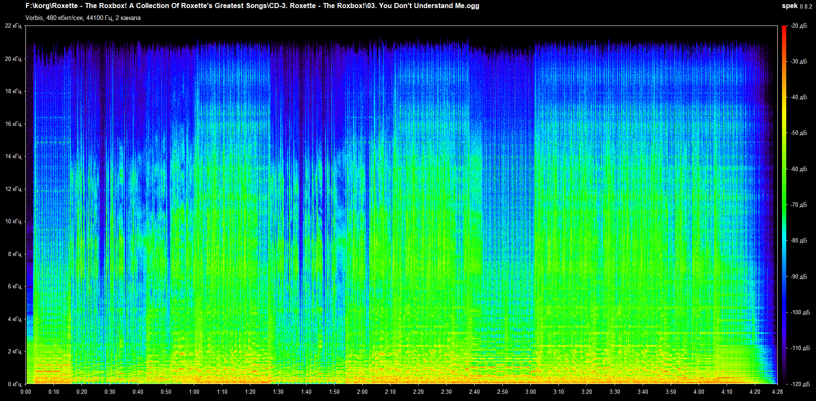Click the 3:30 time axis marker

tap(615, 392)
